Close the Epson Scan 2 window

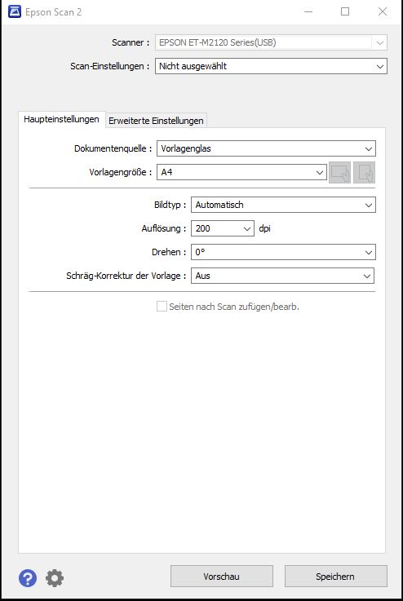pos(383,12)
